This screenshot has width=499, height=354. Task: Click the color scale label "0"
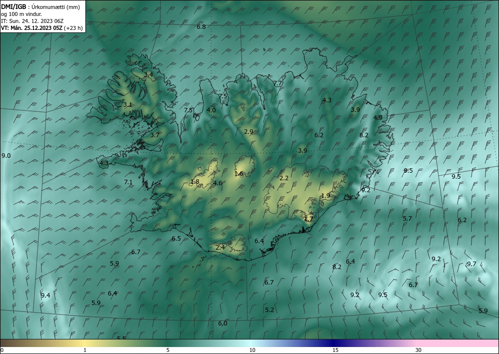coord(2,351)
